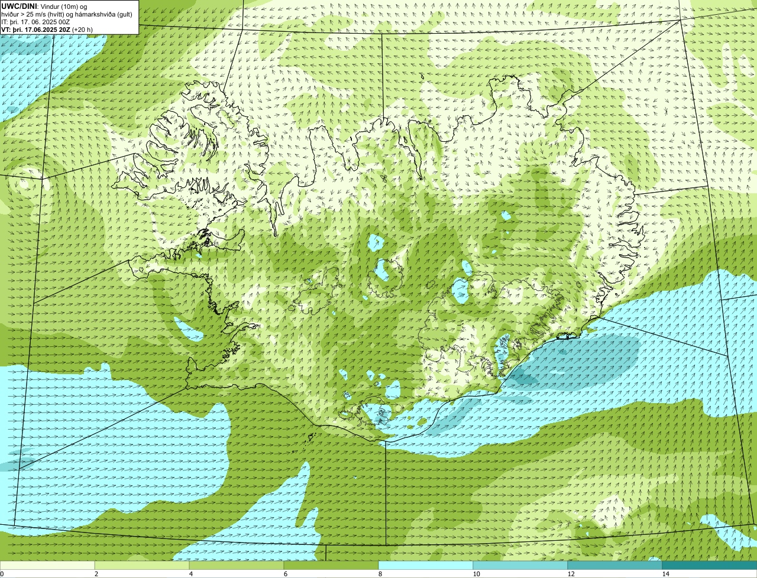Click the palest 0–2 m/s legend swatch
The image size is (757, 578).
coord(47,565)
